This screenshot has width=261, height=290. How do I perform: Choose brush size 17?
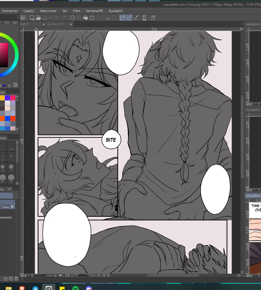pos(11,168)
